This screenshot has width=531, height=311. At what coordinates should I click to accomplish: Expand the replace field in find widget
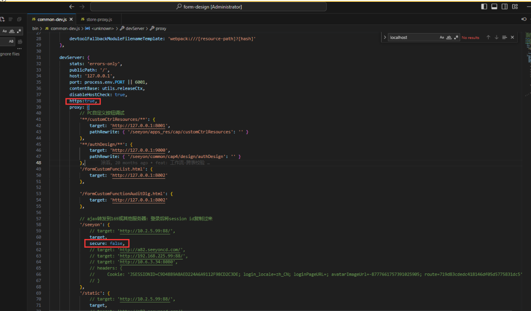pos(385,38)
